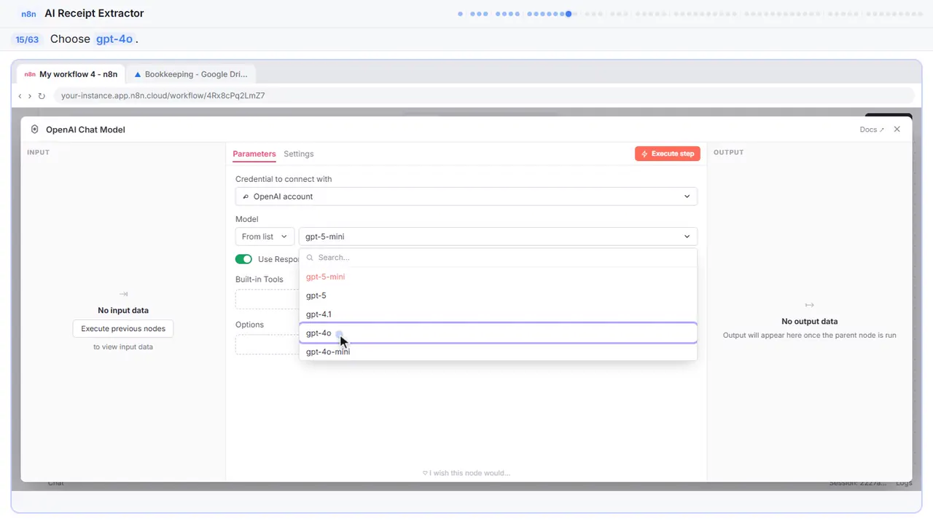Click the Built-in Tools label

259,279
